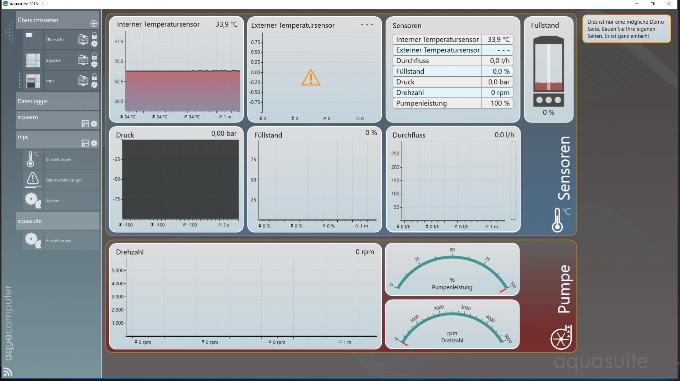Click the save icon in the aquaero device header

point(85,124)
